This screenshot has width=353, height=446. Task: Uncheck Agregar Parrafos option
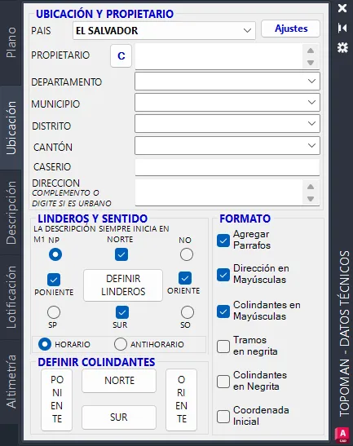coord(223,241)
